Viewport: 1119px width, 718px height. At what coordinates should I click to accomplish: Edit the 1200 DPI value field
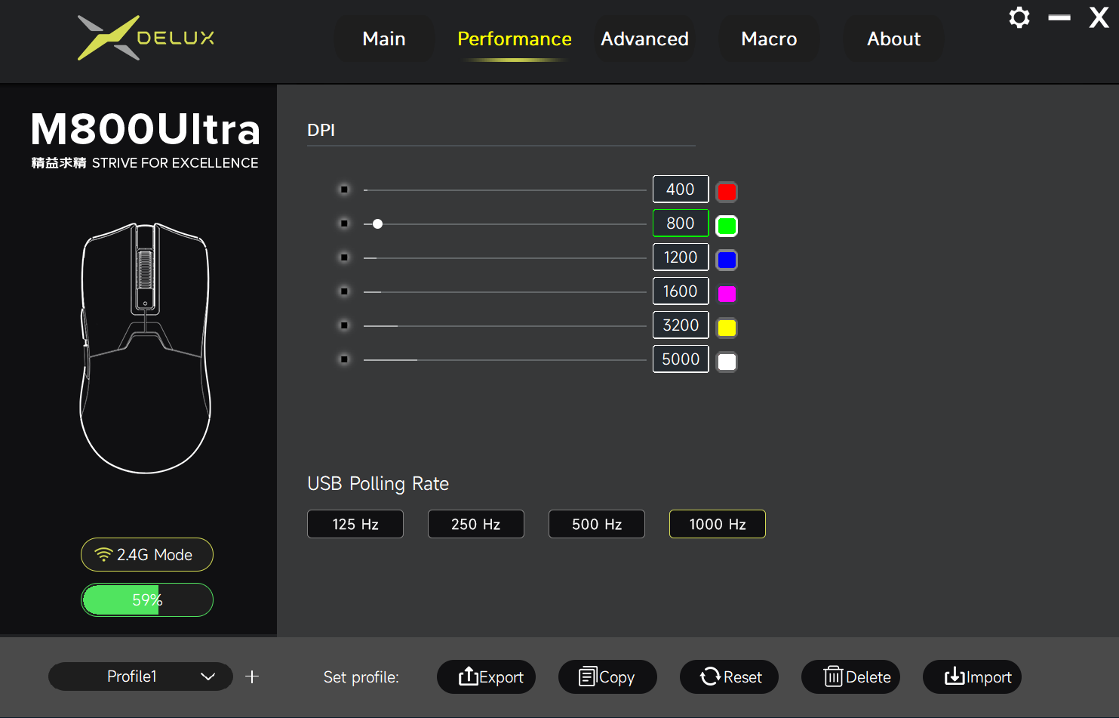681,257
